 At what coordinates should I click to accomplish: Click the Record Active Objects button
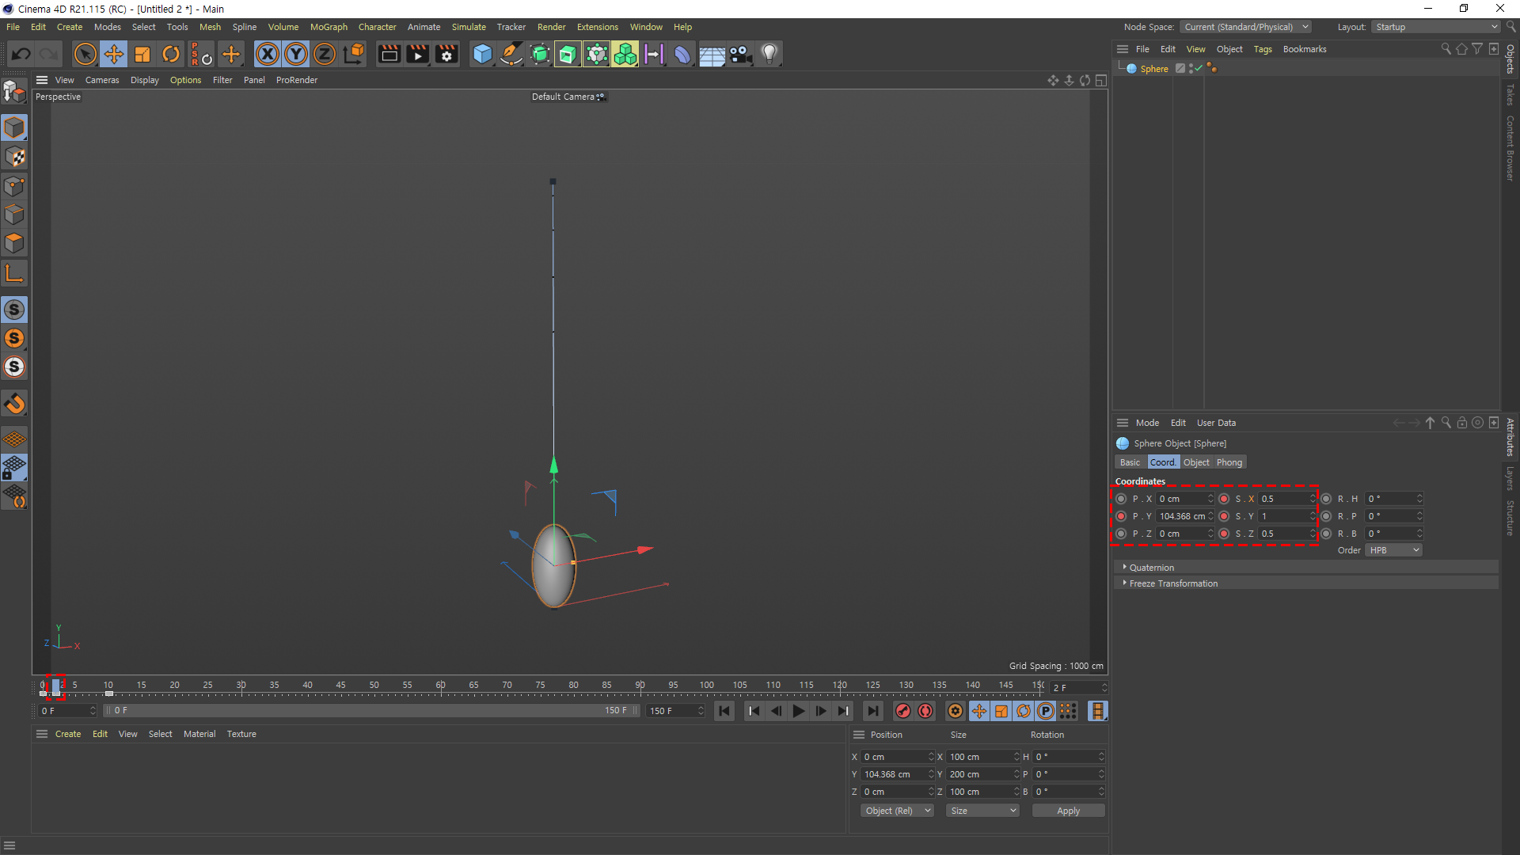coord(902,711)
